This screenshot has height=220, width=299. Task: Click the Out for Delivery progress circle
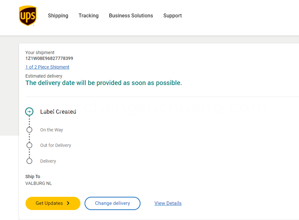tap(29, 145)
